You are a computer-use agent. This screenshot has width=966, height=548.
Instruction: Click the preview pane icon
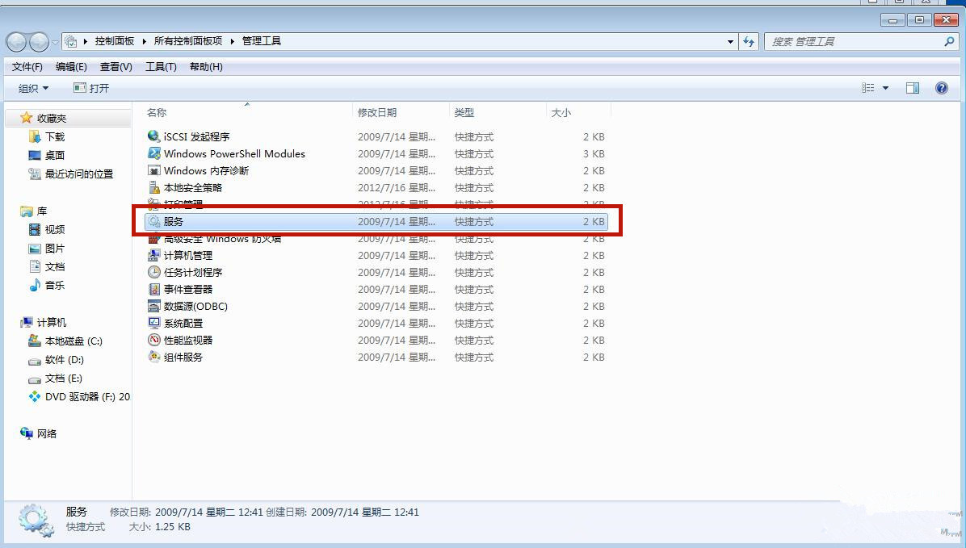pos(913,87)
